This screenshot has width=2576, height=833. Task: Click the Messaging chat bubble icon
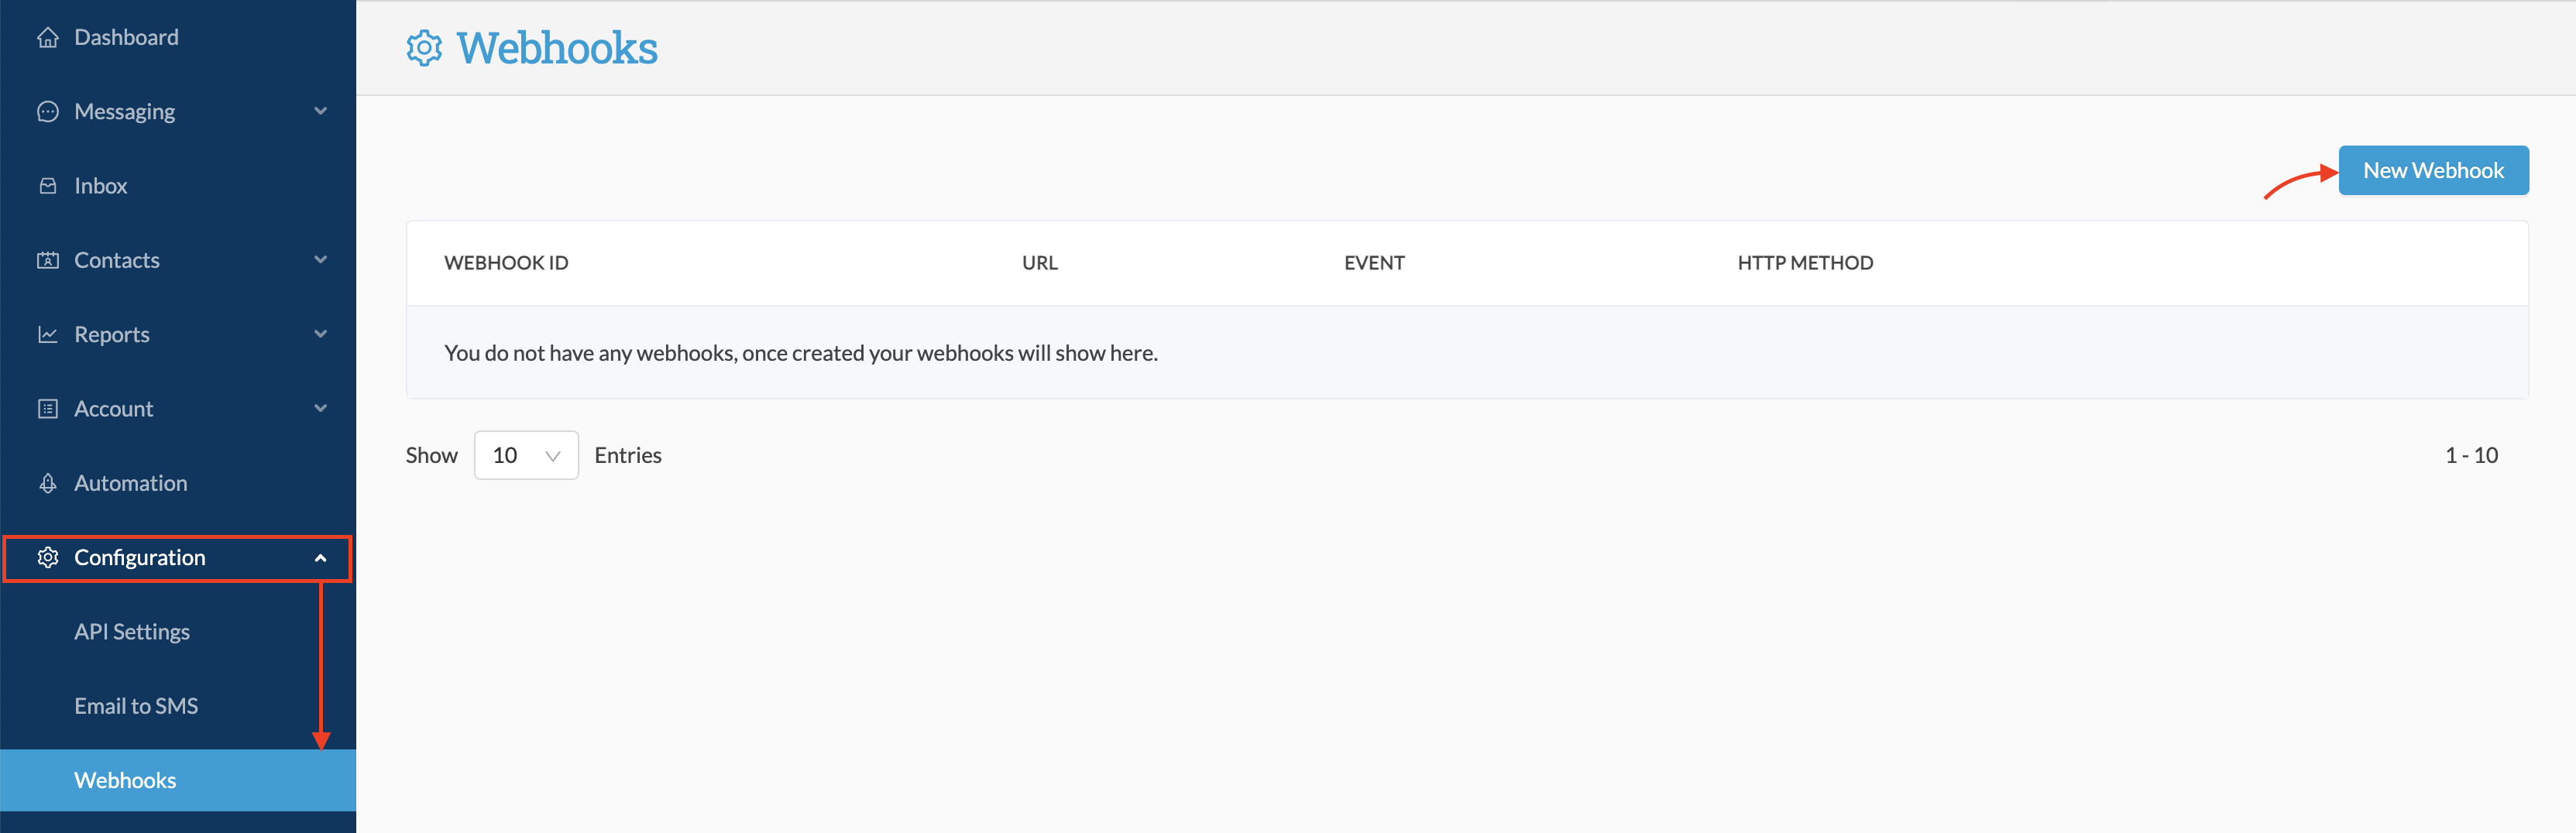click(48, 111)
